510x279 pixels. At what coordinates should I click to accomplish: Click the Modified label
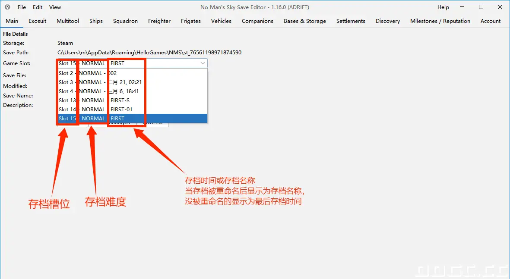tap(15, 86)
